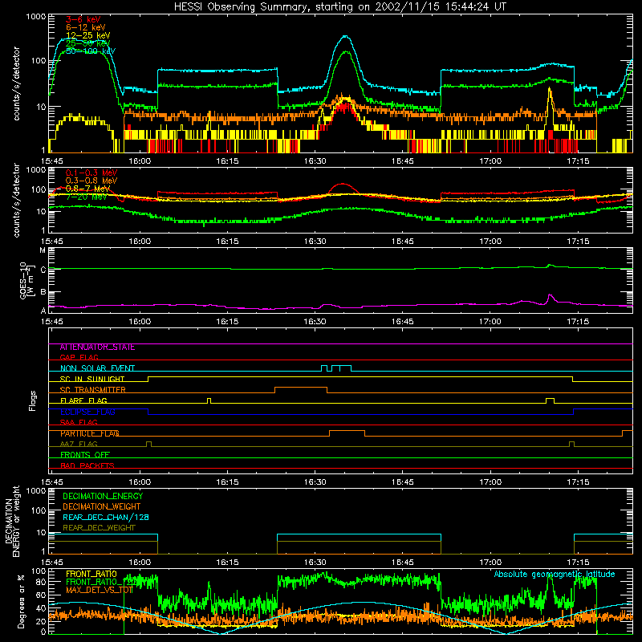Click the REAR_DEC_CHAN/128 legend label

pos(106,517)
